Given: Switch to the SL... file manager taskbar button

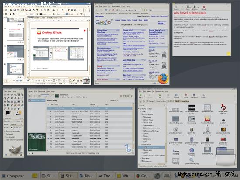Looking at the screenshot, I should click(x=49, y=176).
